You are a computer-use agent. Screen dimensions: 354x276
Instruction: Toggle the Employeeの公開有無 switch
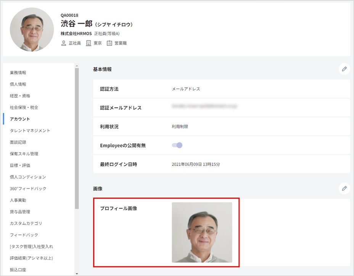pos(177,145)
